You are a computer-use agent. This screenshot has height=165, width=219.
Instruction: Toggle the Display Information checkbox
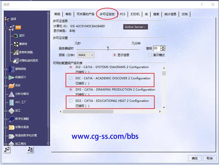pos(114,55)
